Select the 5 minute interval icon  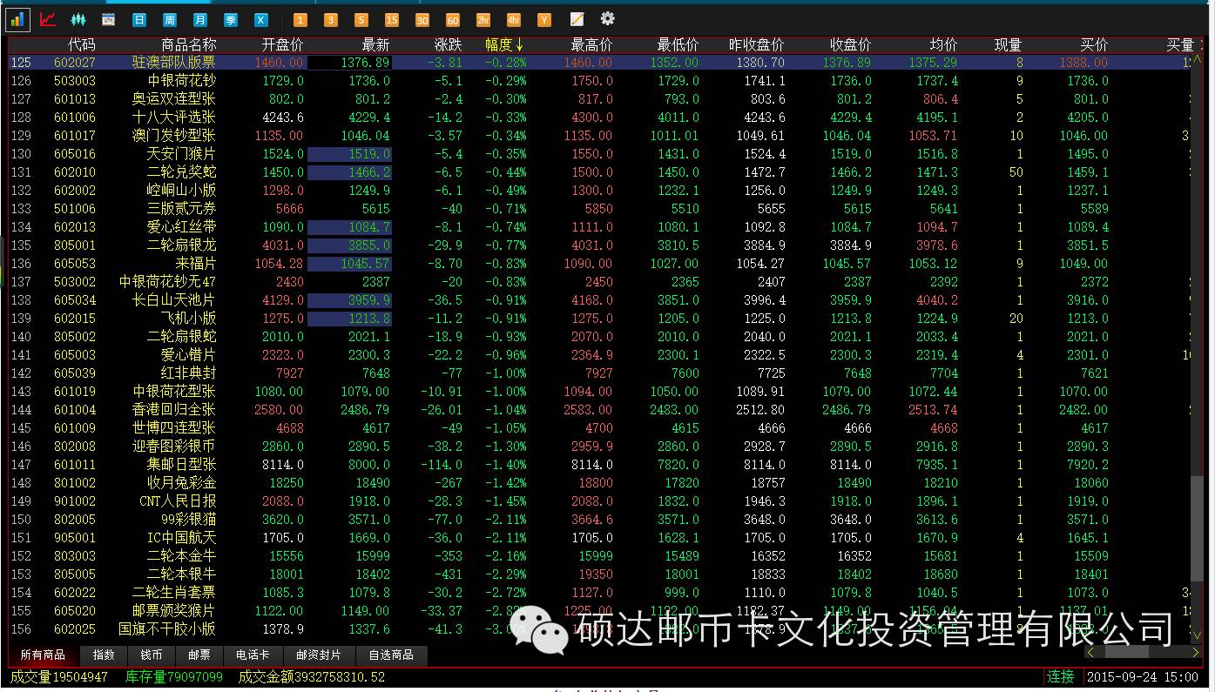[361, 19]
